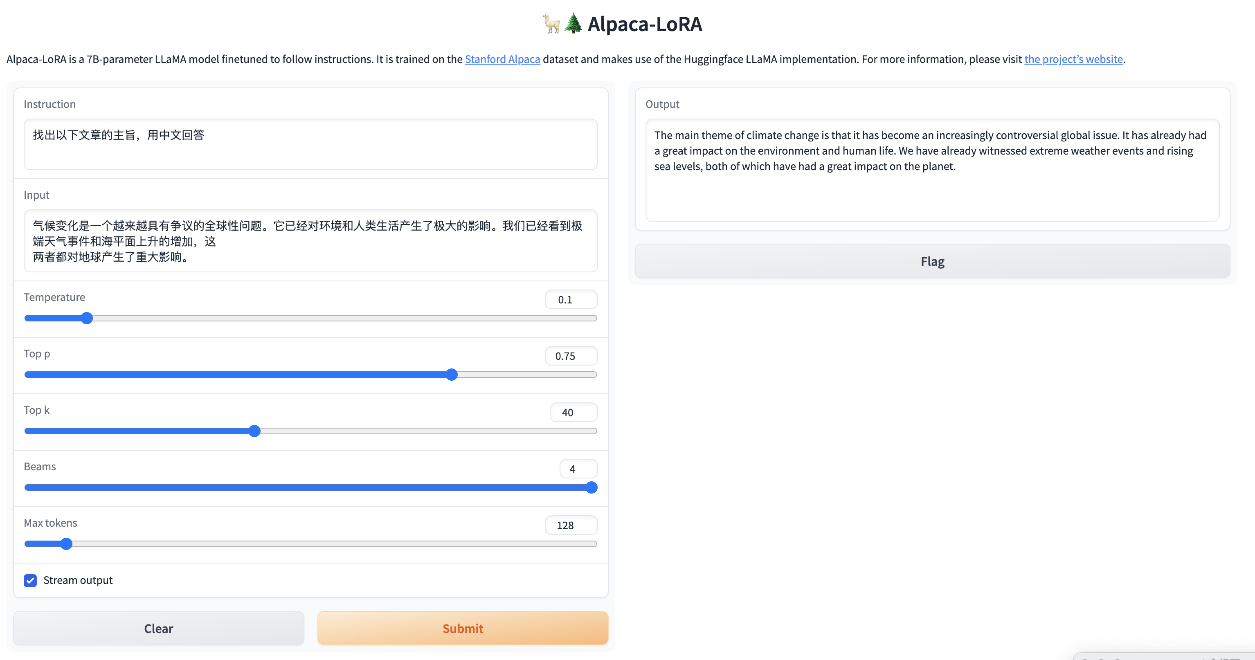Visit the project's website link

point(1073,59)
